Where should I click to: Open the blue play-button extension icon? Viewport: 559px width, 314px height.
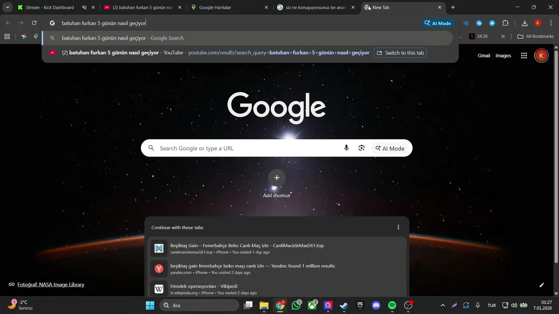(492, 23)
